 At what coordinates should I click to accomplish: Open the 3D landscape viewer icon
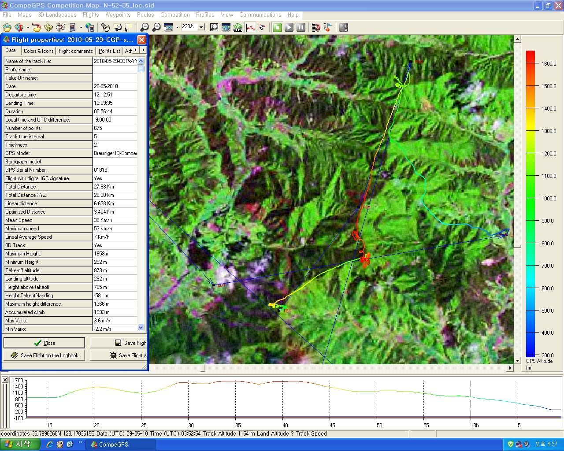coord(238,27)
